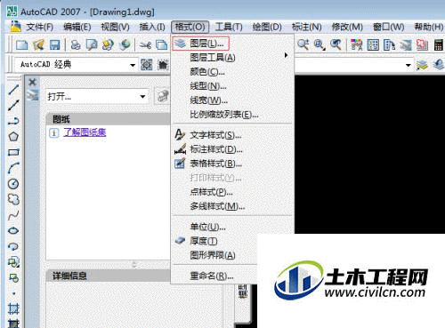Image resolution: width=445 pixels, height=328 pixels.
Task: Select the Ellipse tool
Action: coord(13,230)
